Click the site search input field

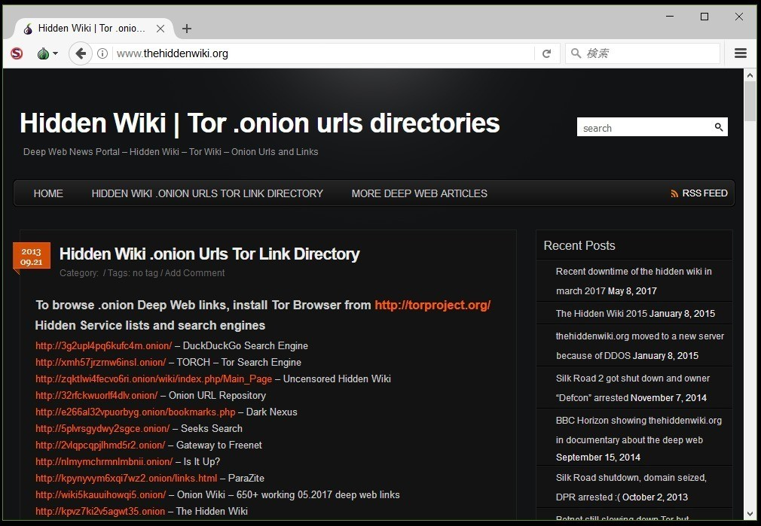644,127
